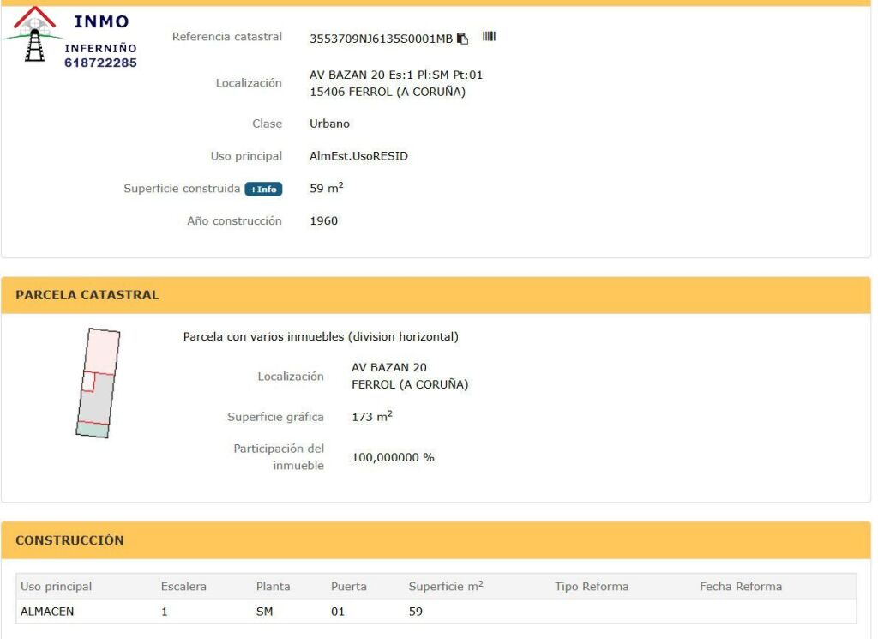Click the Fecha Reforma column header
Viewport: 878px width, 639px height.
coord(741,587)
